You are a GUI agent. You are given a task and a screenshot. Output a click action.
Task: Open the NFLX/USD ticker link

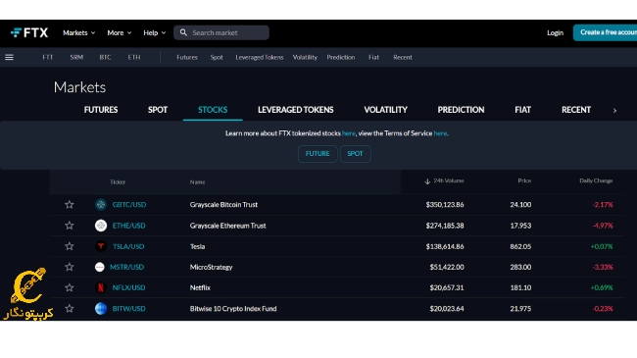click(128, 287)
